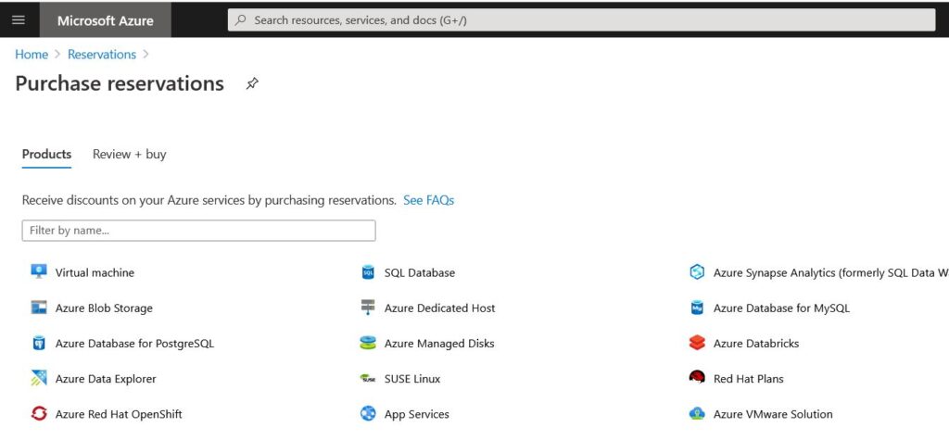
Task: Select Azure Database for MySQL label
Action: (782, 308)
